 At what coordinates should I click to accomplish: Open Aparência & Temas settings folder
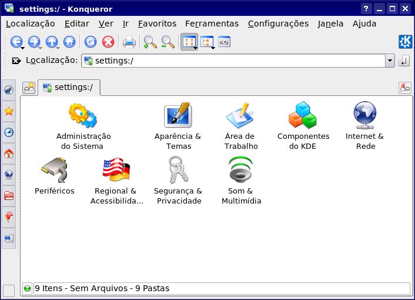click(178, 126)
